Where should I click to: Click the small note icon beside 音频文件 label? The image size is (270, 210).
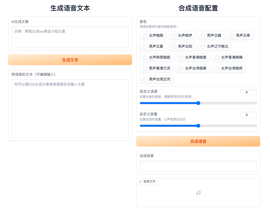click(x=140, y=181)
